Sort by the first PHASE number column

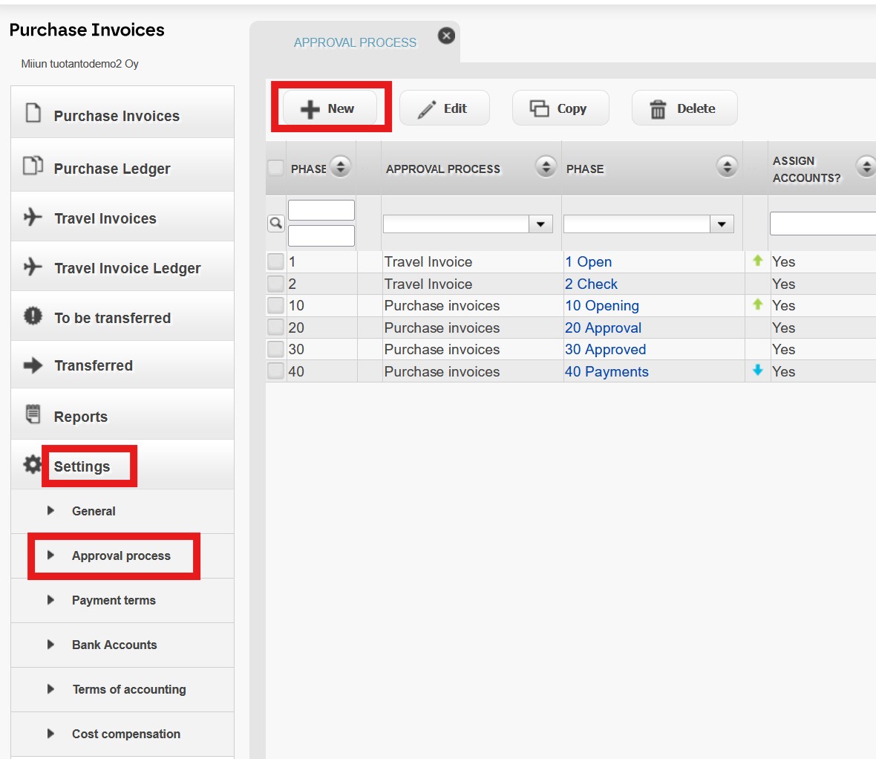tap(340, 166)
